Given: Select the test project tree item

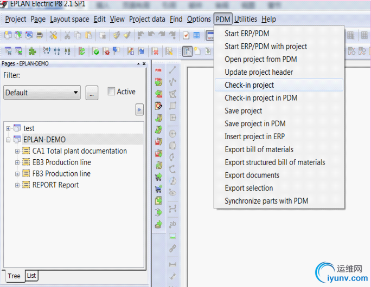Looking at the screenshot, I should click(x=29, y=128).
